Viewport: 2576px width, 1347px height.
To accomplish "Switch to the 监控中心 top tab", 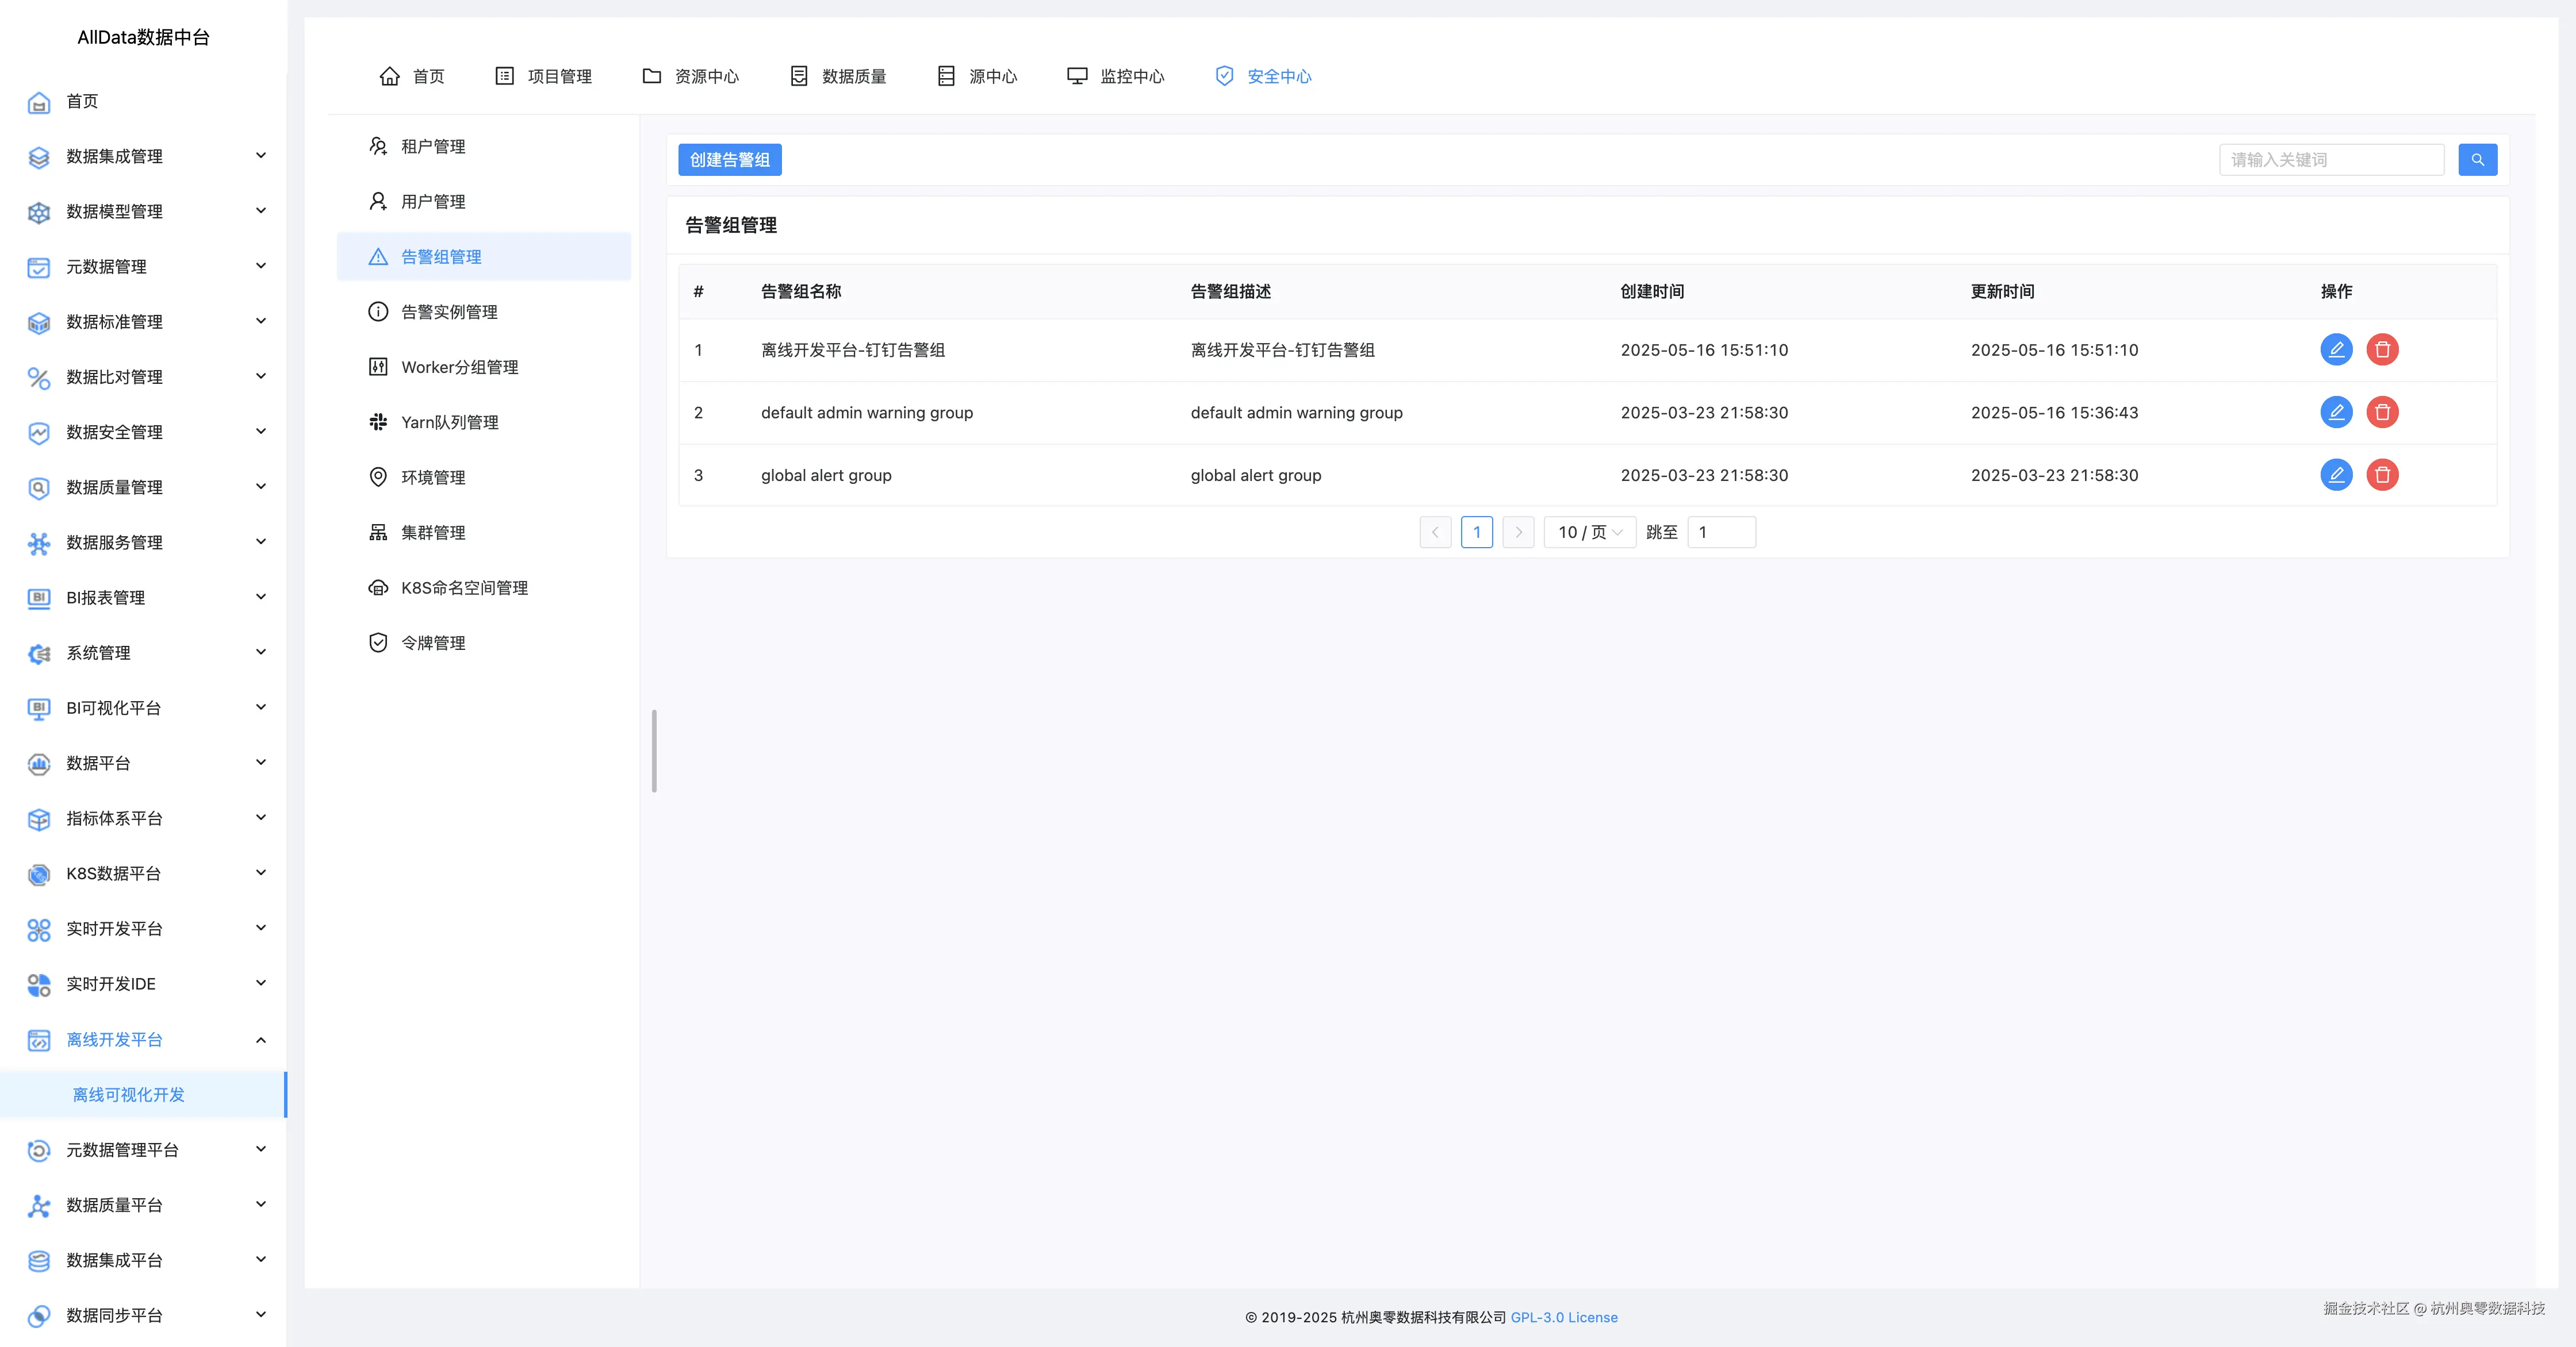I will point(1115,76).
